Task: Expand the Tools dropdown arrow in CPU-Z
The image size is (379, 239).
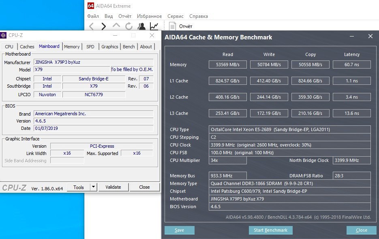Action: pyautogui.click(x=94, y=187)
